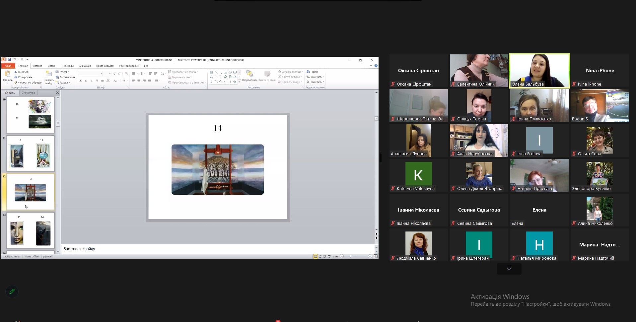Open the Select (Выделить) dropdown
The width and height of the screenshot is (636, 322).
pos(316,82)
